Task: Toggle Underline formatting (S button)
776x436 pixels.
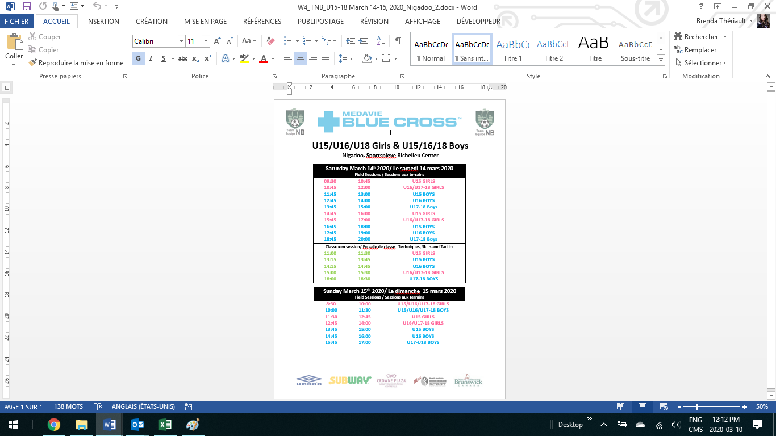Action: [164, 58]
